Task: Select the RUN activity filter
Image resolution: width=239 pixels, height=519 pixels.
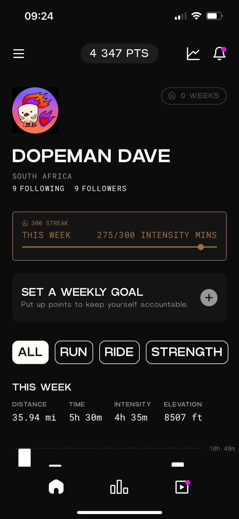Action: click(74, 352)
